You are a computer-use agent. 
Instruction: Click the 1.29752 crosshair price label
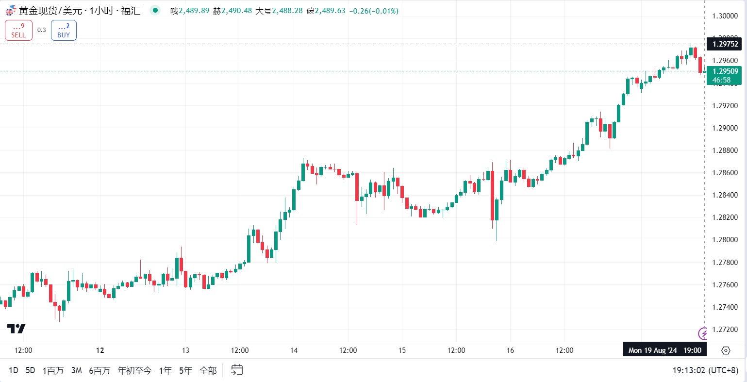coord(725,44)
